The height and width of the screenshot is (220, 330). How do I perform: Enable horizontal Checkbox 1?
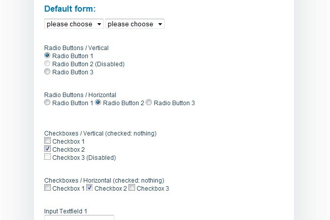click(47, 188)
